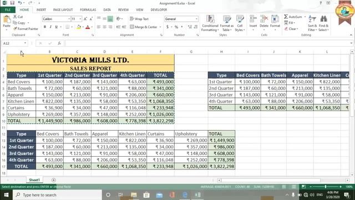This screenshot has height=200, width=355.
Task: Toggle Bold formatting
Action: (45, 27)
